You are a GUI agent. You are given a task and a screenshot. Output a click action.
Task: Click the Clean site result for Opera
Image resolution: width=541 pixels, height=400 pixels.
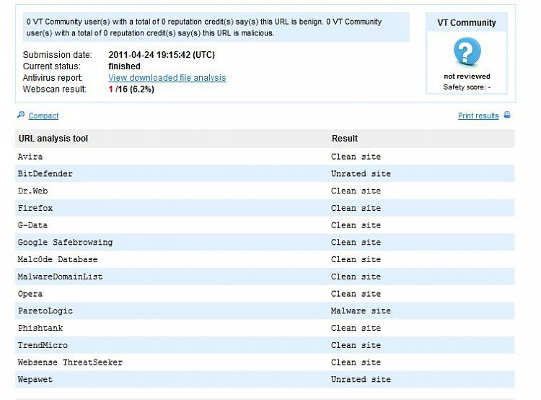(x=356, y=294)
